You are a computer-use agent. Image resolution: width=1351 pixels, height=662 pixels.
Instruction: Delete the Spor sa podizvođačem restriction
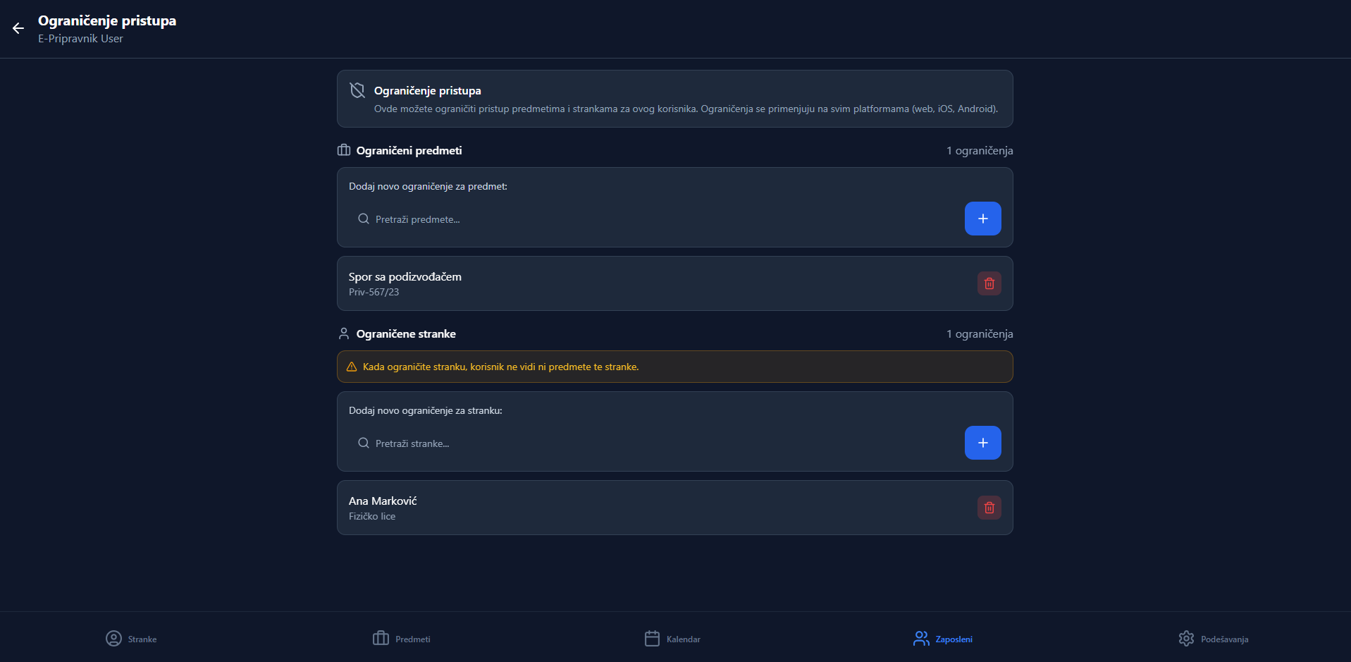click(989, 283)
